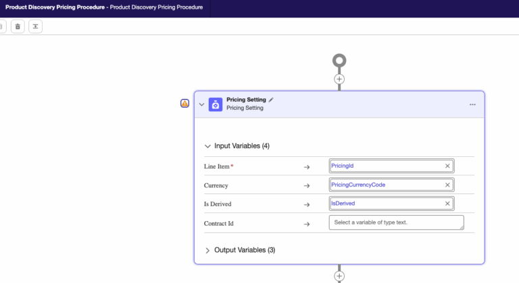Click the collapse-all toolbar icon

coord(35,26)
